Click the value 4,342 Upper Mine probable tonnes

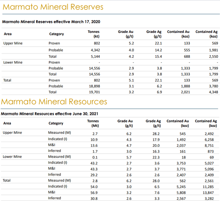click(x=95, y=50)
